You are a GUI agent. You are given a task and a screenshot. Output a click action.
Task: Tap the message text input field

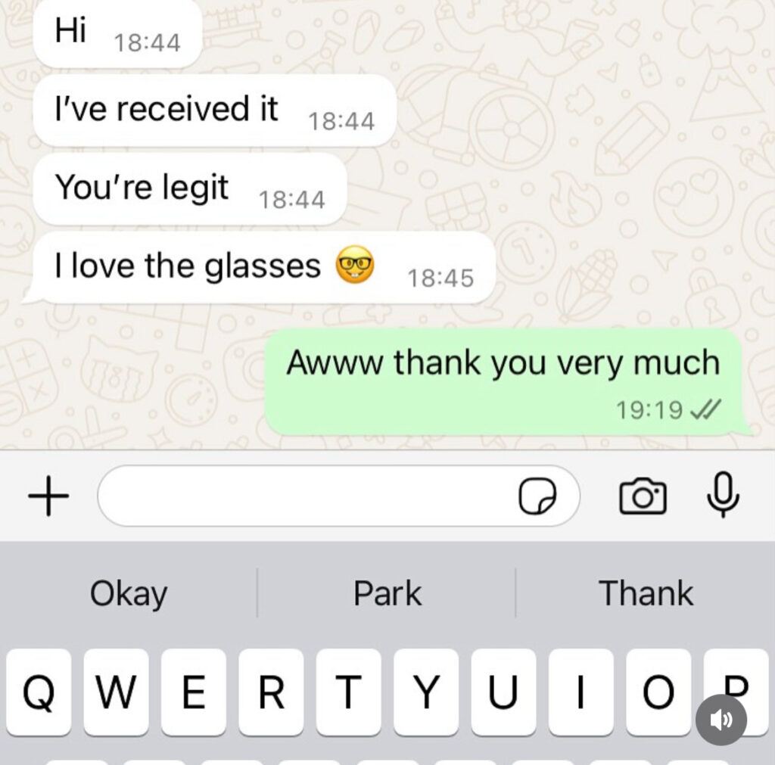pyautogui.click(x=338, y=496)
